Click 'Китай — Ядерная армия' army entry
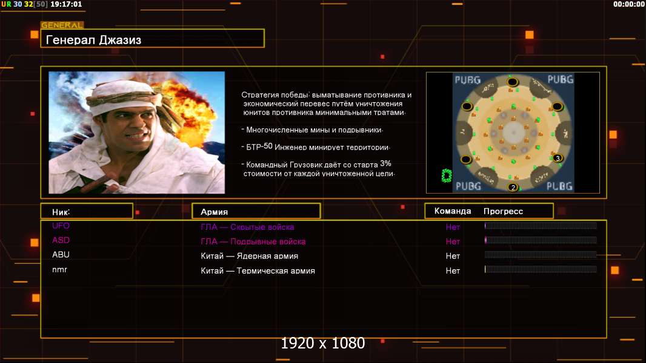 pyautogui.click(x=249, y=256)
